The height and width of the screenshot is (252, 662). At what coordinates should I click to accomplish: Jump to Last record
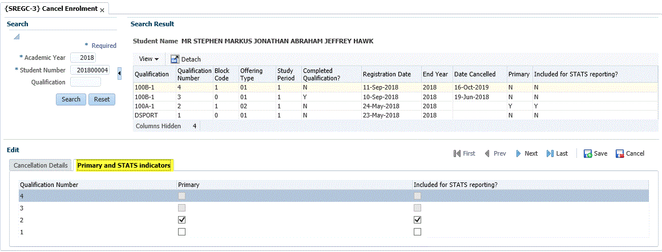tap(557, 153)
